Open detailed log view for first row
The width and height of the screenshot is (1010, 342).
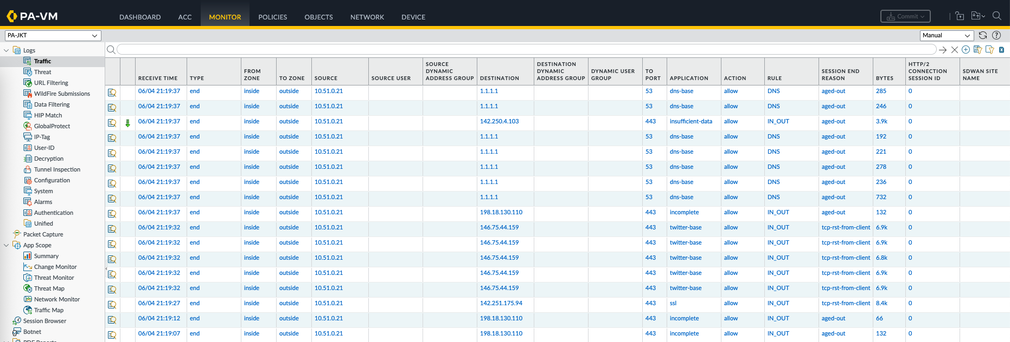pyautogui.click(x=112, y=93)
